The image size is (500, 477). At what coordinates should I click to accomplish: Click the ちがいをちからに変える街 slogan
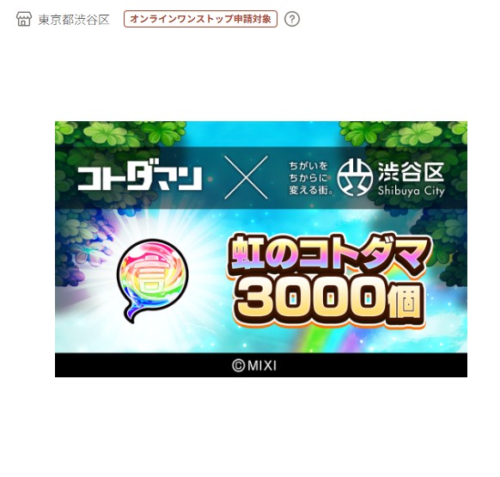coord(311,178)
